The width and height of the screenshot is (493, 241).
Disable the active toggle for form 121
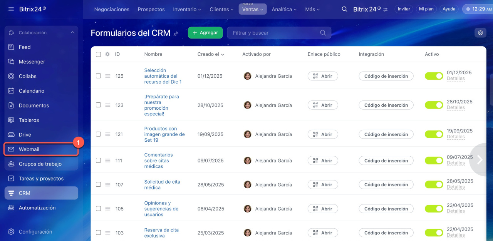(434, 134)
